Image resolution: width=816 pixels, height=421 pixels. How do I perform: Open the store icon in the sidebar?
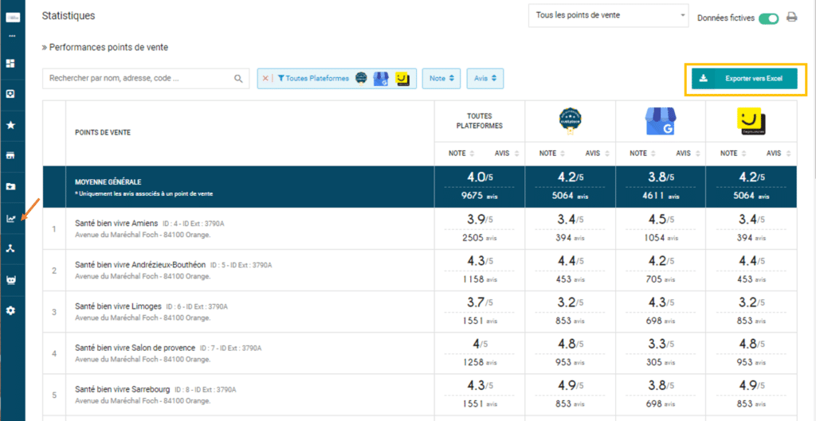(x=11, y=156)
